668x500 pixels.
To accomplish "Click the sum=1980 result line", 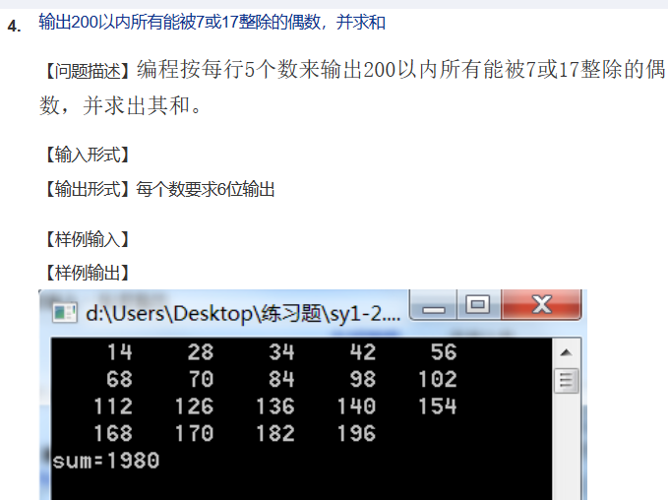I will tap(106, 461).
